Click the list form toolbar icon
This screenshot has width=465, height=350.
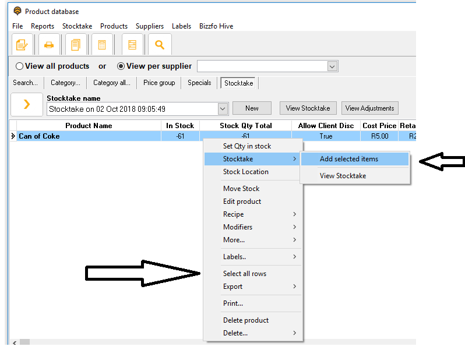pyautogui.click(x=132, y=44)
